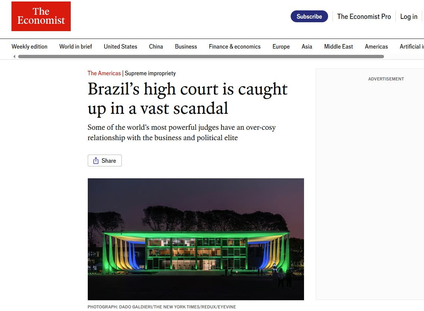Open the Middle East section
Image resolution: width=424 pixels, height=311 pixels.
338,46
